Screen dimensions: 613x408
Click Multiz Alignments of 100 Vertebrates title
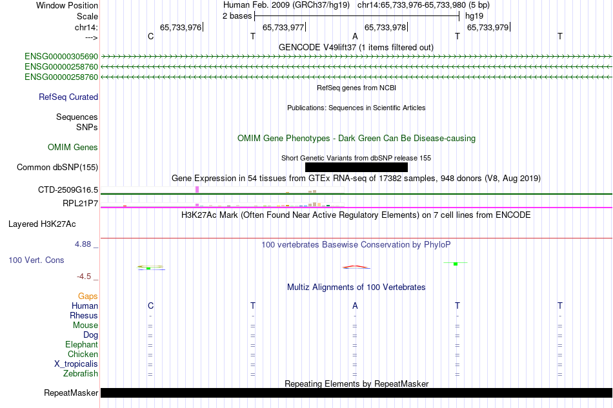pyautogui.click(x=356, y=287)
